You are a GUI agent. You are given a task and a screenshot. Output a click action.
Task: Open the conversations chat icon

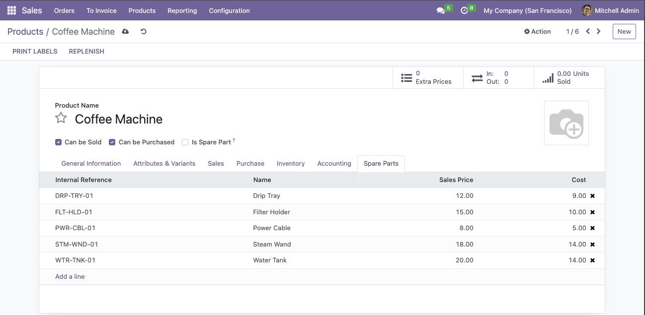[x=440, y=10]
